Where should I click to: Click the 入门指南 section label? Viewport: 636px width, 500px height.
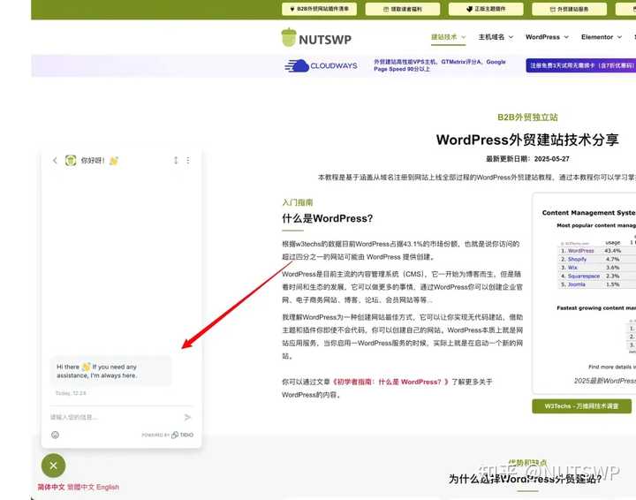298,202
